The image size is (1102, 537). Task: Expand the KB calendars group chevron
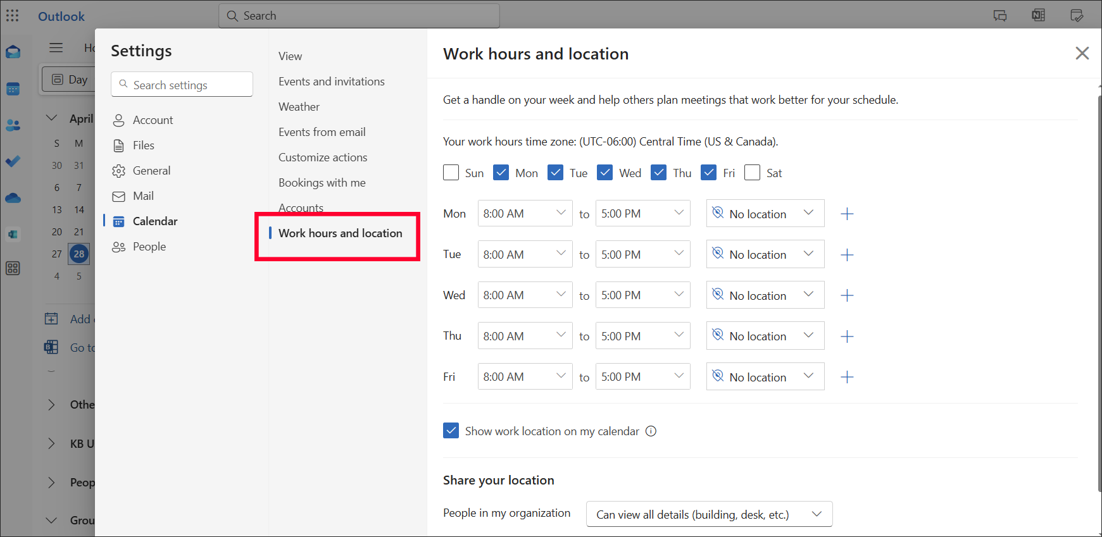tap(52, 444)
